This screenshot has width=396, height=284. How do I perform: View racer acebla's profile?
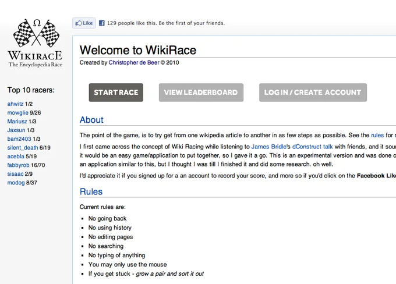pos(16,157)
